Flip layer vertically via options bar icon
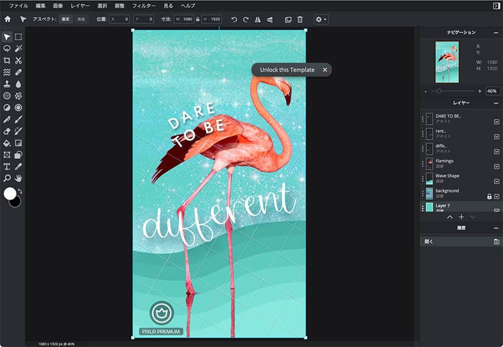The height and width of the screenshot is (347, 503). point(270,19)
